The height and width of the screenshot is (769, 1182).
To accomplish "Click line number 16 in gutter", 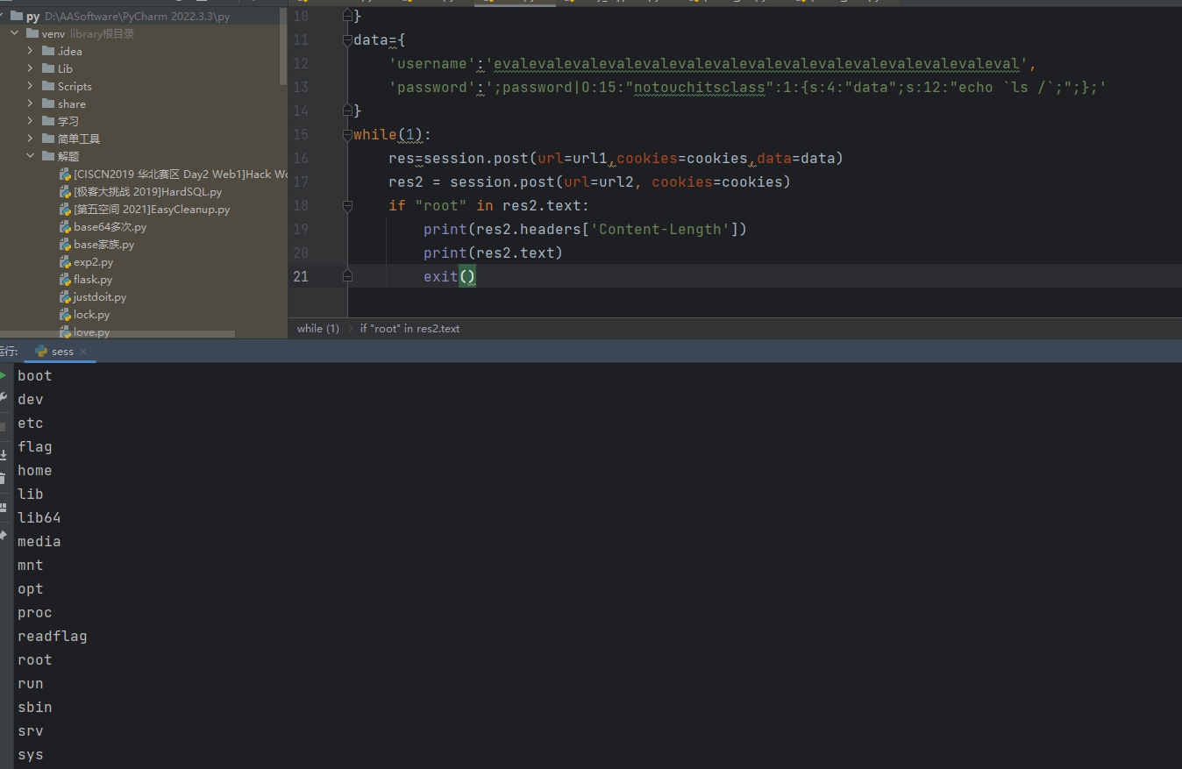I will click(301, 158).
